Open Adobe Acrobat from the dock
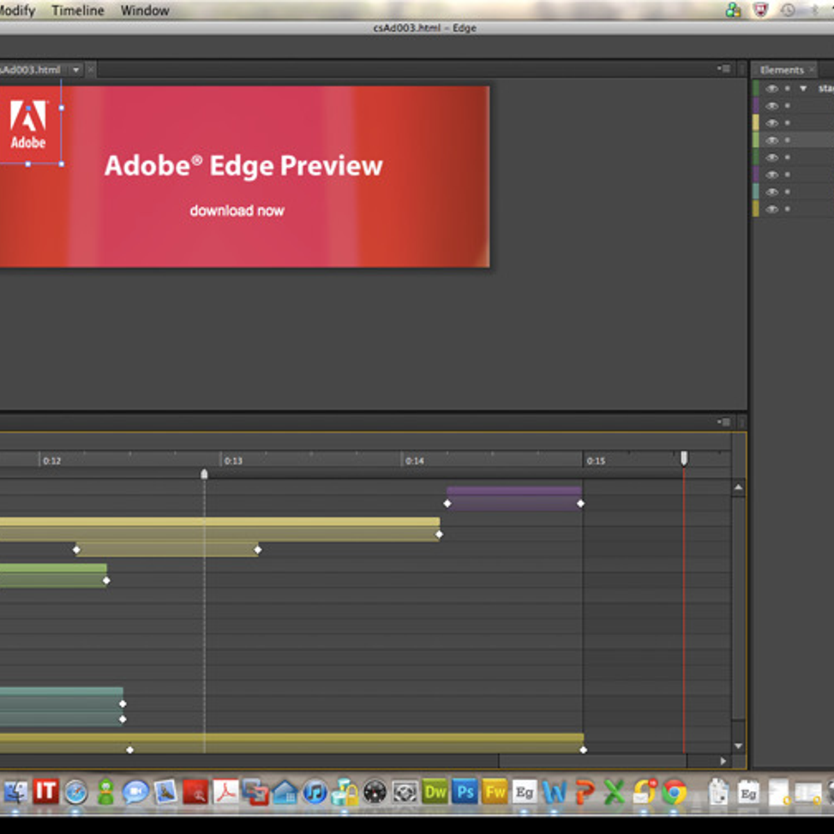Viewport: 834px width, 834px height. (226, 792)
